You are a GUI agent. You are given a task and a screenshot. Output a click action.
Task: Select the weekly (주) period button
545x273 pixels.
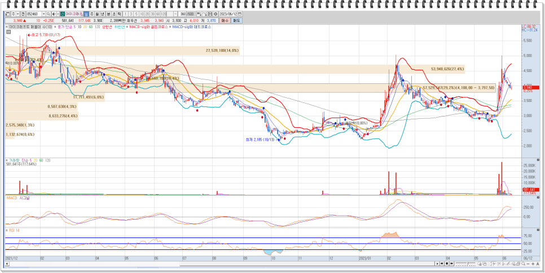92,14
